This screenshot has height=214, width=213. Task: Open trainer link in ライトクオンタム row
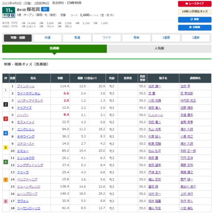pos(187,93)
